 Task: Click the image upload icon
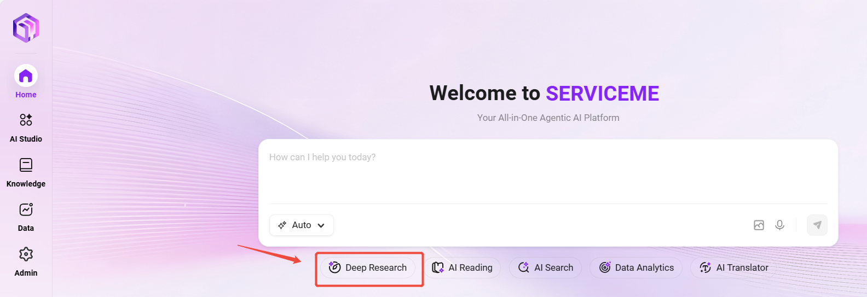[x=759, y=225]
